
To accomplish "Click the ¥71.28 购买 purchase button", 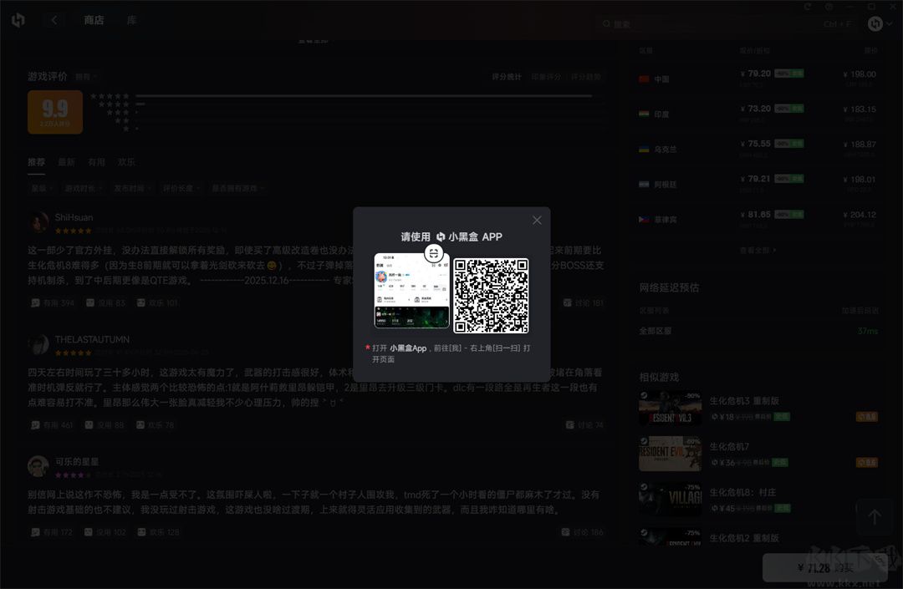I will point(825,568).
